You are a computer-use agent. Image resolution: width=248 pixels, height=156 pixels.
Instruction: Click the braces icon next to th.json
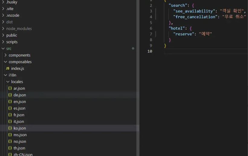10,148
